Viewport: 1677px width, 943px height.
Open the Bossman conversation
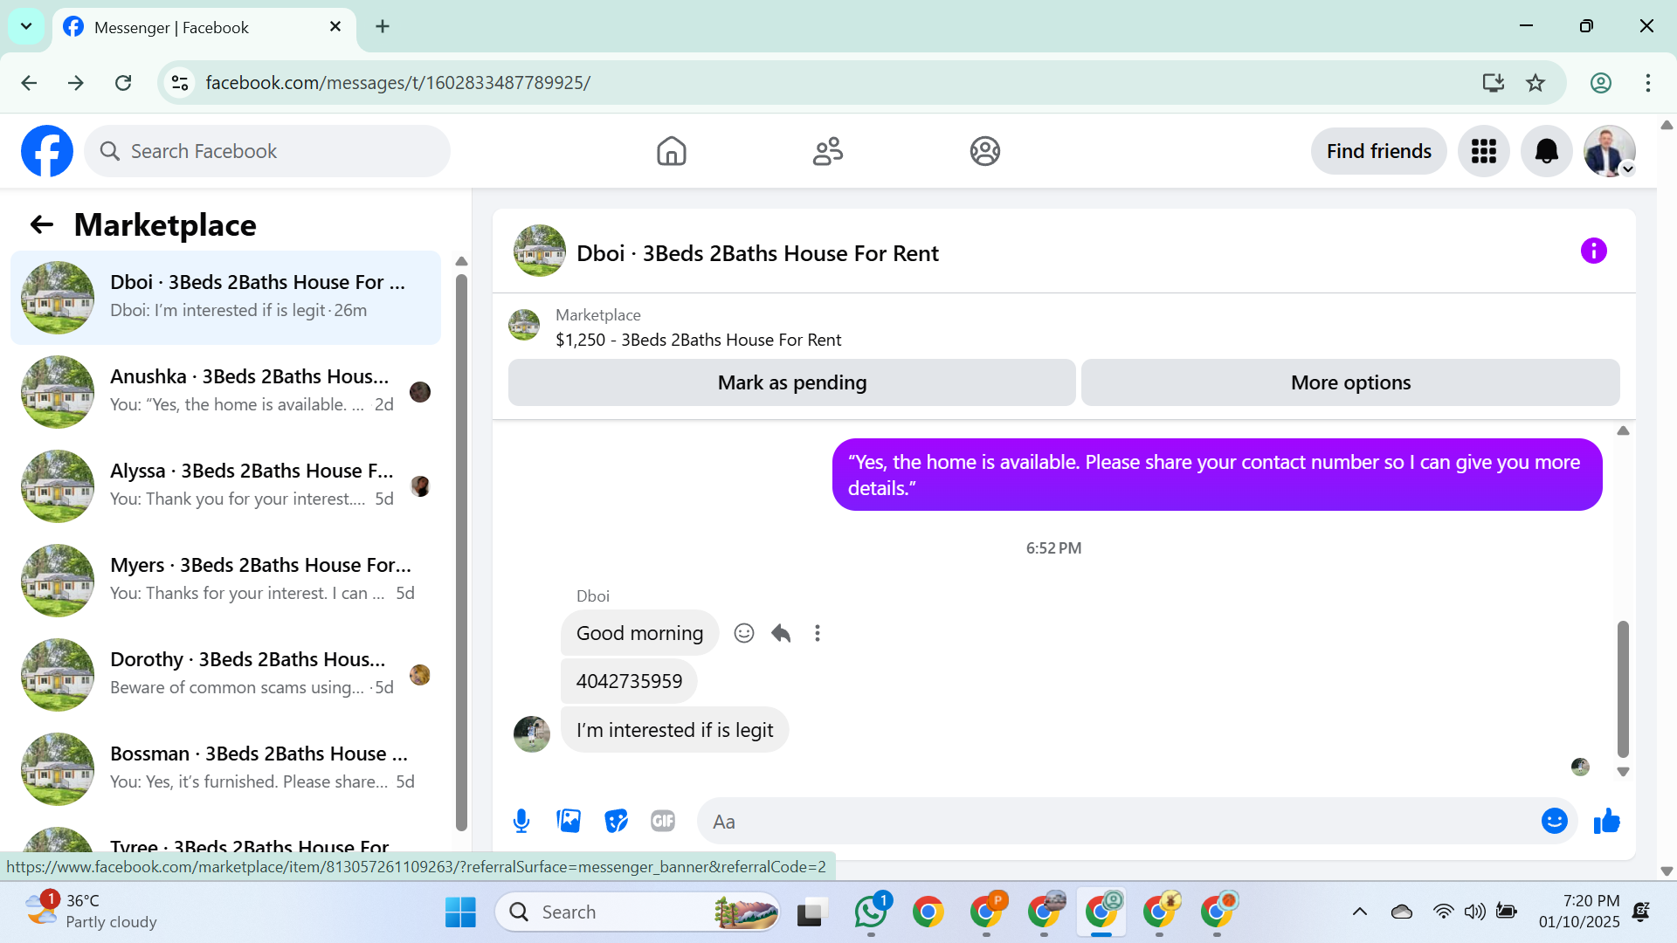[225, 769]
